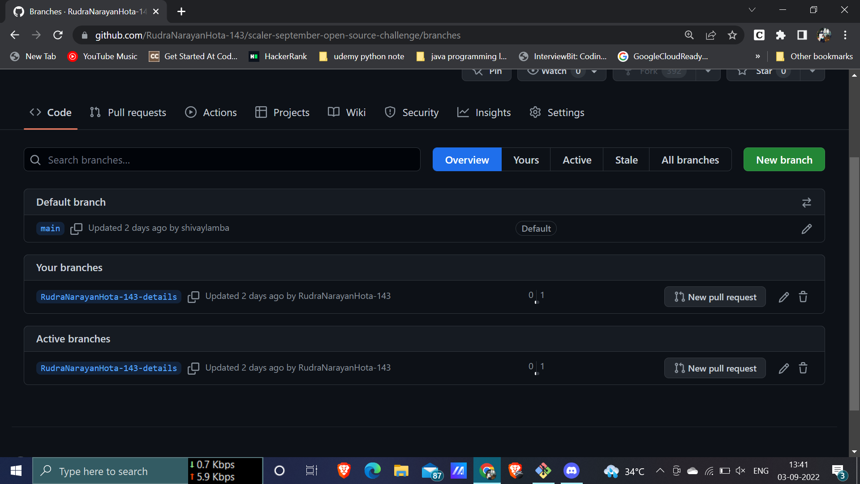Copy the main branch name
The height and width of the screenshot is (484, 860).
(76, 229)
